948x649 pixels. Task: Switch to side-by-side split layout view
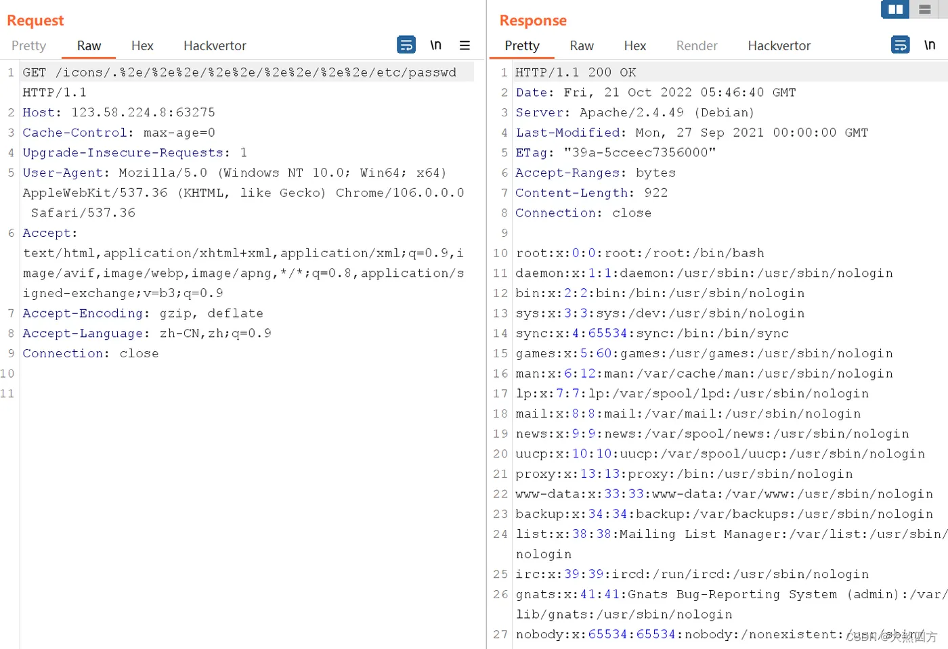895,9
